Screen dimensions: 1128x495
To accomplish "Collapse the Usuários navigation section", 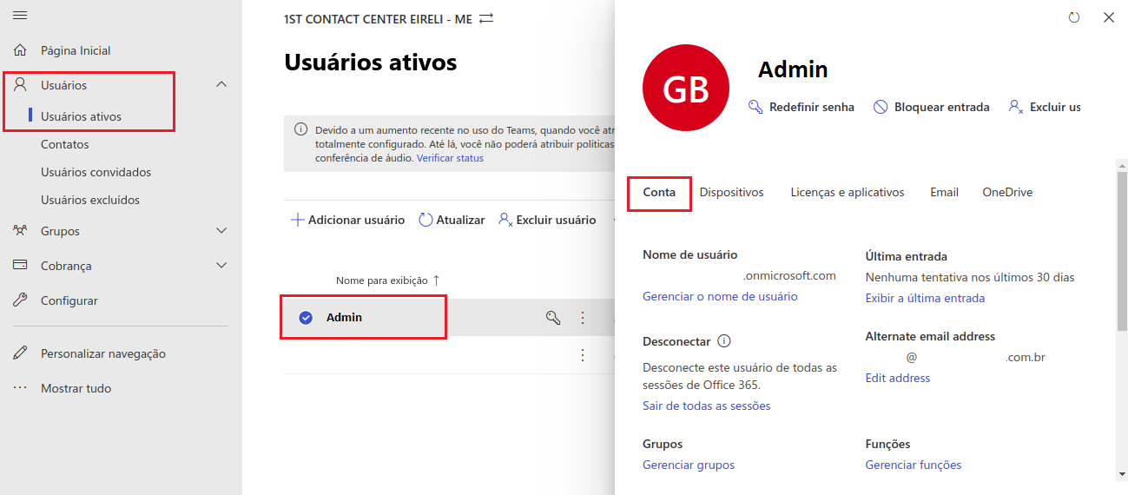I will (221, 85).
